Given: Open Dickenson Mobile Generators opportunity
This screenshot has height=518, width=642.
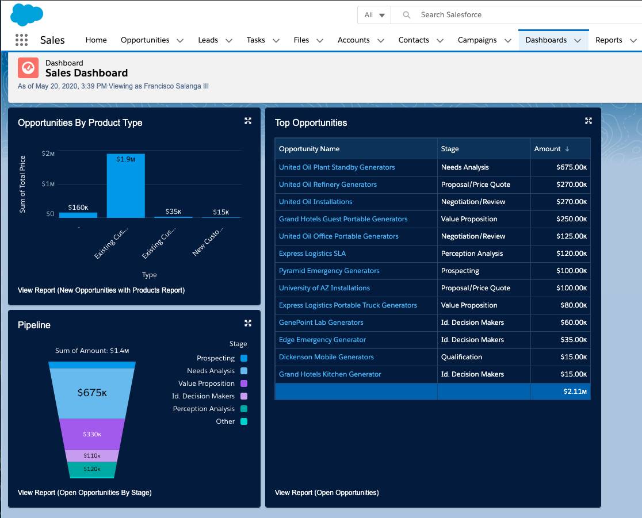Looking at the screenshot, I should (x=326, y=357).
